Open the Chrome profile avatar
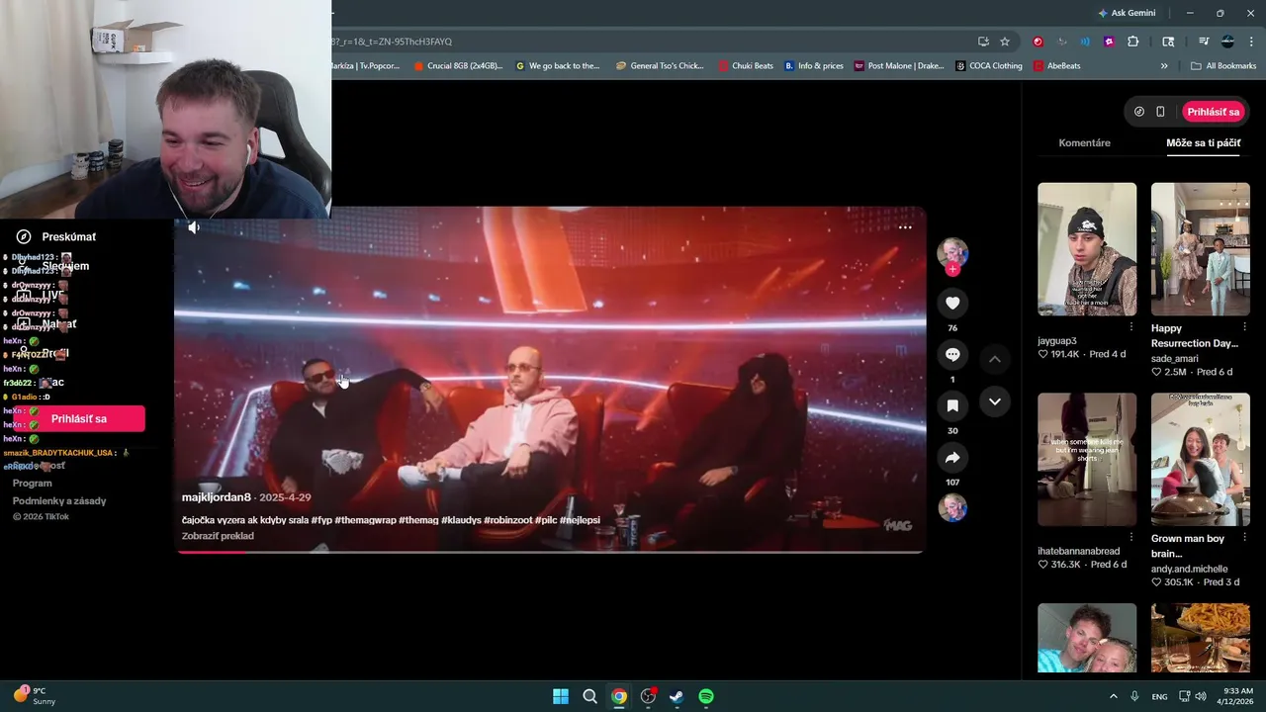This screenshot has height=712, width=1266. point(1227,42)
